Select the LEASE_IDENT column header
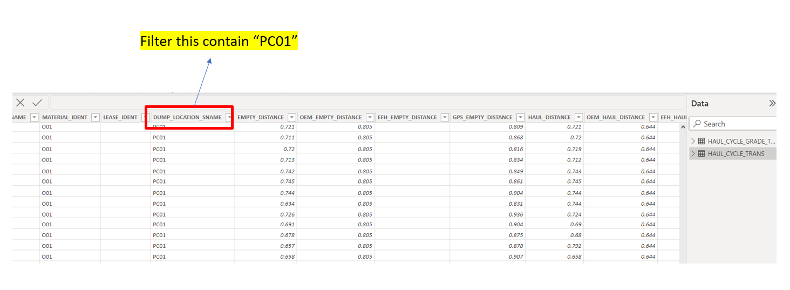 120,117
